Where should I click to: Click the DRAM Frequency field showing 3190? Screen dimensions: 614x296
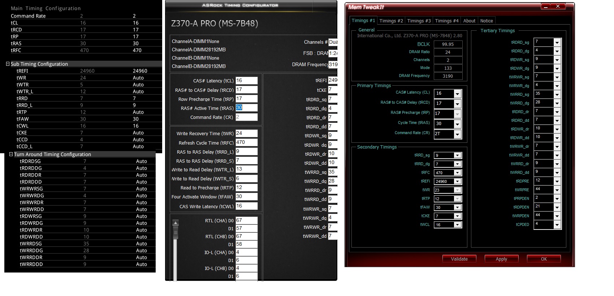pos(448,76)
